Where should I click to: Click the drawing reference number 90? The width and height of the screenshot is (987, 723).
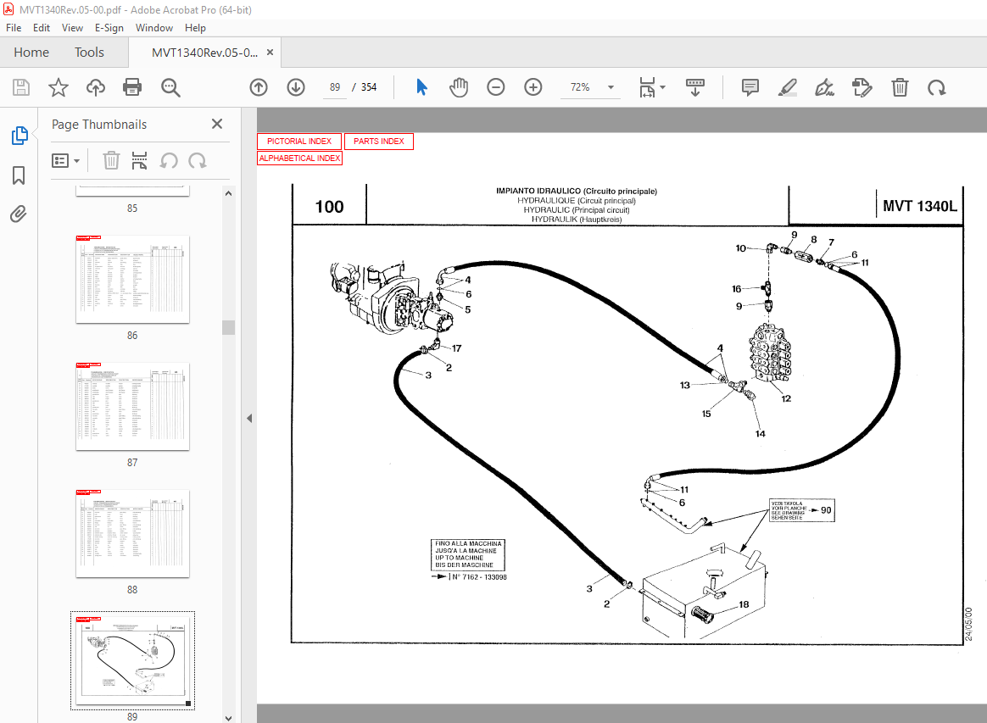(x=826, y=510)
